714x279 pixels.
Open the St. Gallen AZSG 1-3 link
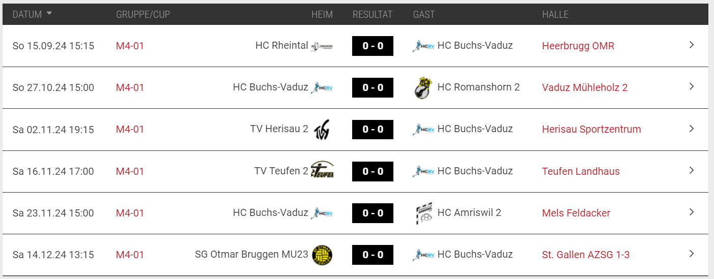coord(586,255)
